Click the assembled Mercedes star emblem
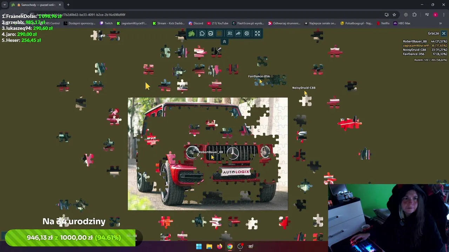Viewport: 449px width, 252px height. pos(233,153)
